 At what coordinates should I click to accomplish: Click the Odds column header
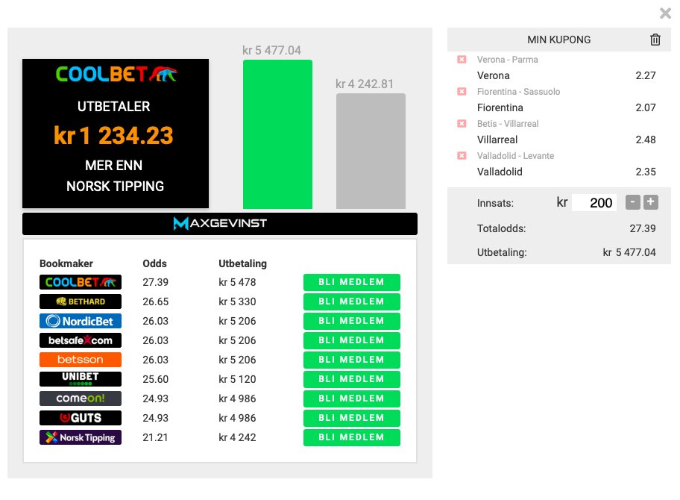click(154, 263)
